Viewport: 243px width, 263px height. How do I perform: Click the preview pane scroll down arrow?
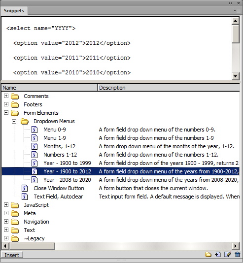[236, 76]
